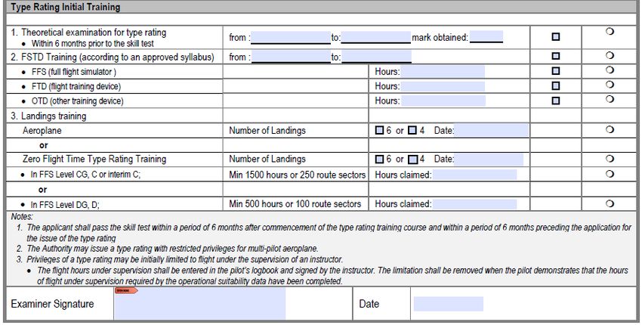Select the Aeroplane row radio button
The image size is (642, 325).
(x=610, y=129)
